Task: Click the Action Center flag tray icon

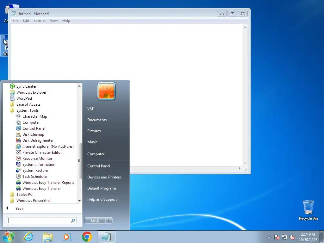Action: click(277, 237)
